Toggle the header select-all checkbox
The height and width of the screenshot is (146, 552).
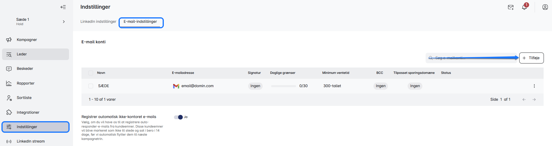(91, 73)
